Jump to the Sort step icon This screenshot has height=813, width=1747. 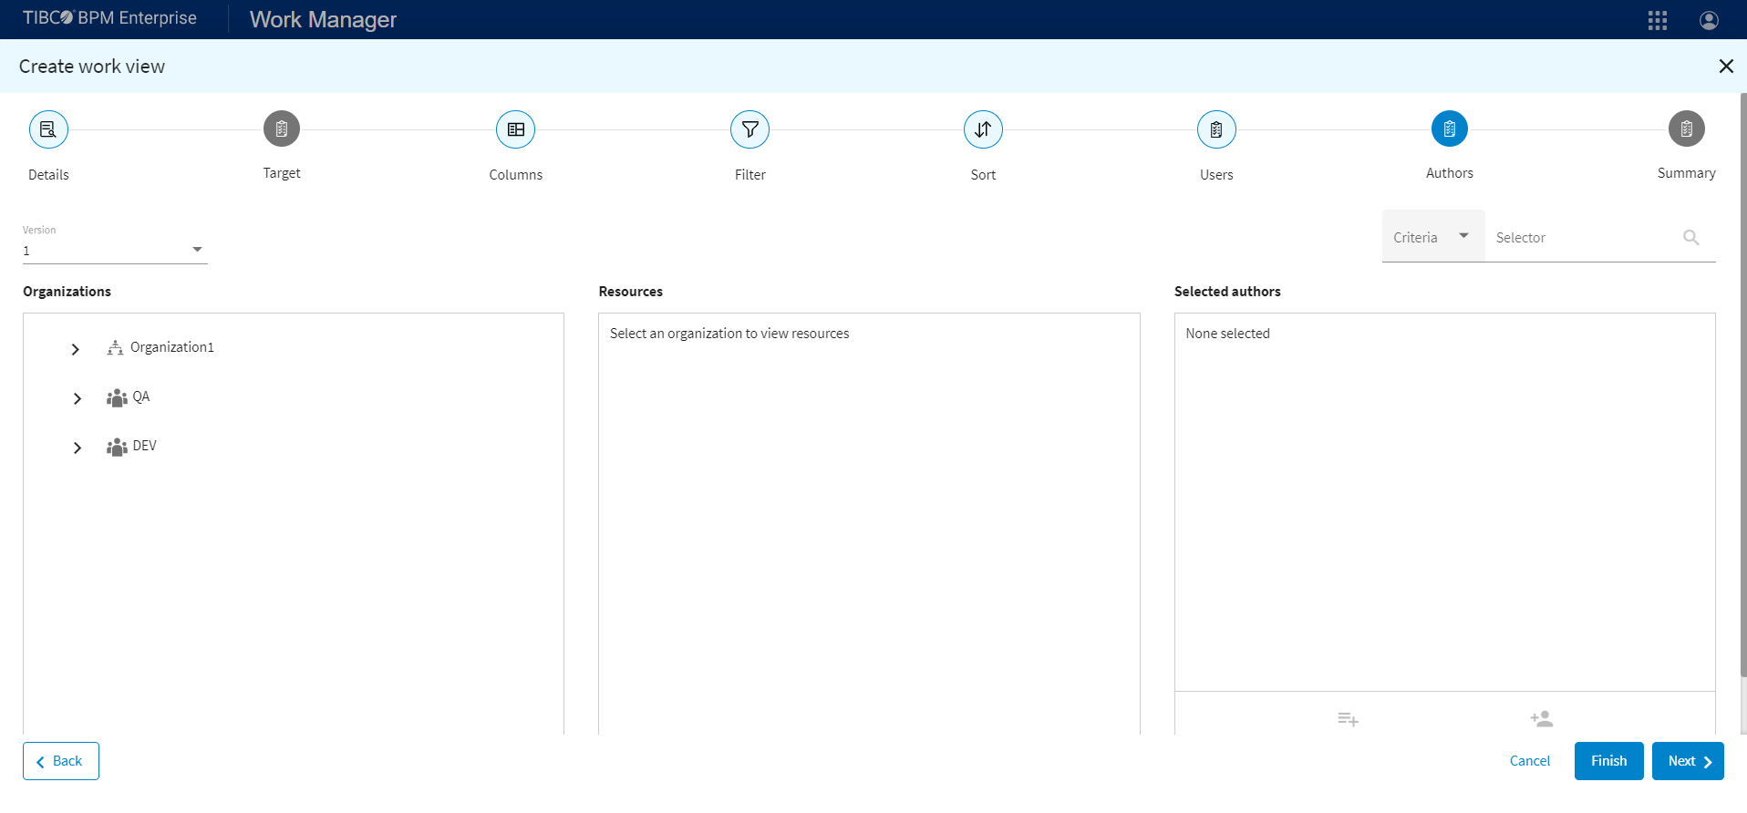tap(983, 129)
